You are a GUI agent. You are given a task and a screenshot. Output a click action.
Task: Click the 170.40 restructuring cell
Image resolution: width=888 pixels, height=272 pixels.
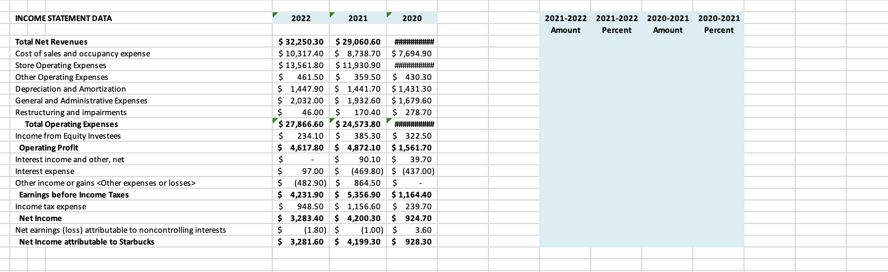tap(358, 112)
